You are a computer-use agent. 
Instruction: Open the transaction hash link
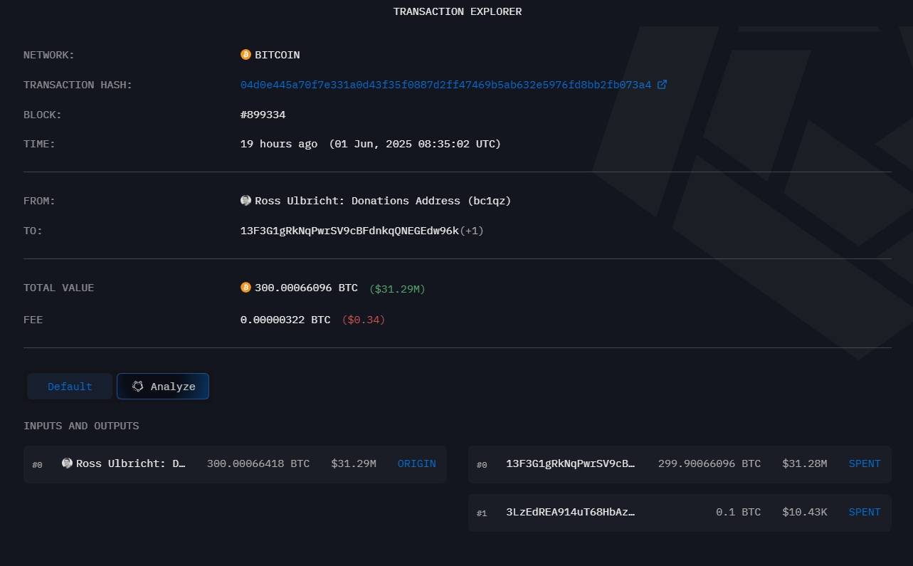coord(446,85)
